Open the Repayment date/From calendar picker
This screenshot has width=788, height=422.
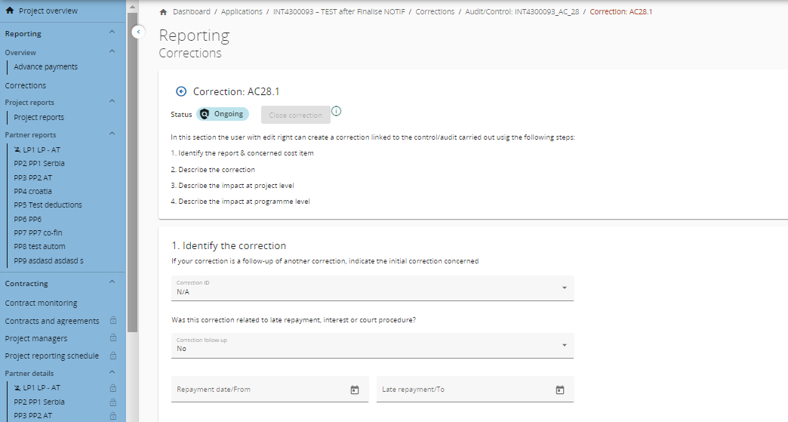[355, 390]
